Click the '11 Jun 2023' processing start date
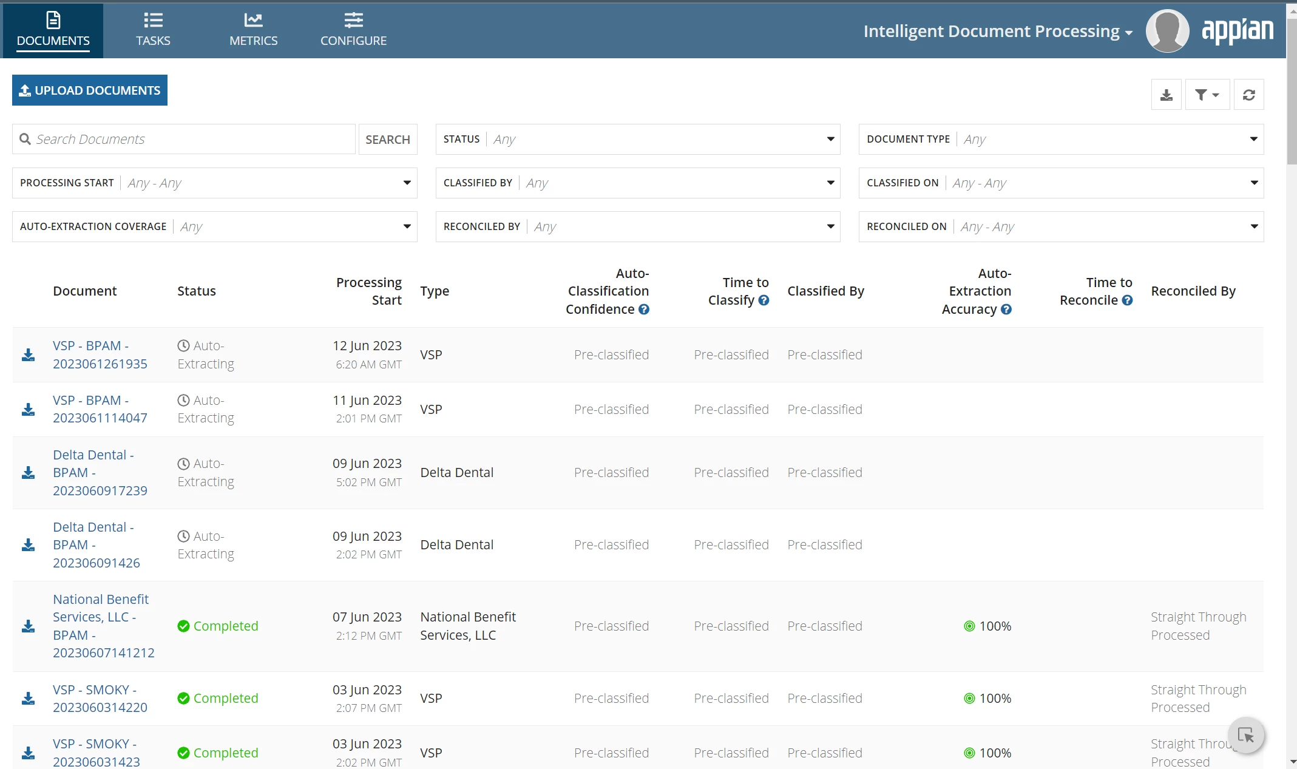 (x=367, y=401)
